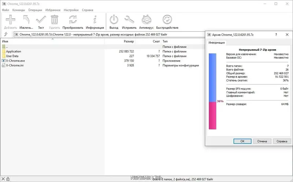293x182 pixels.
Task: Click the parent folder '..' icon
Action: [4, 47]
